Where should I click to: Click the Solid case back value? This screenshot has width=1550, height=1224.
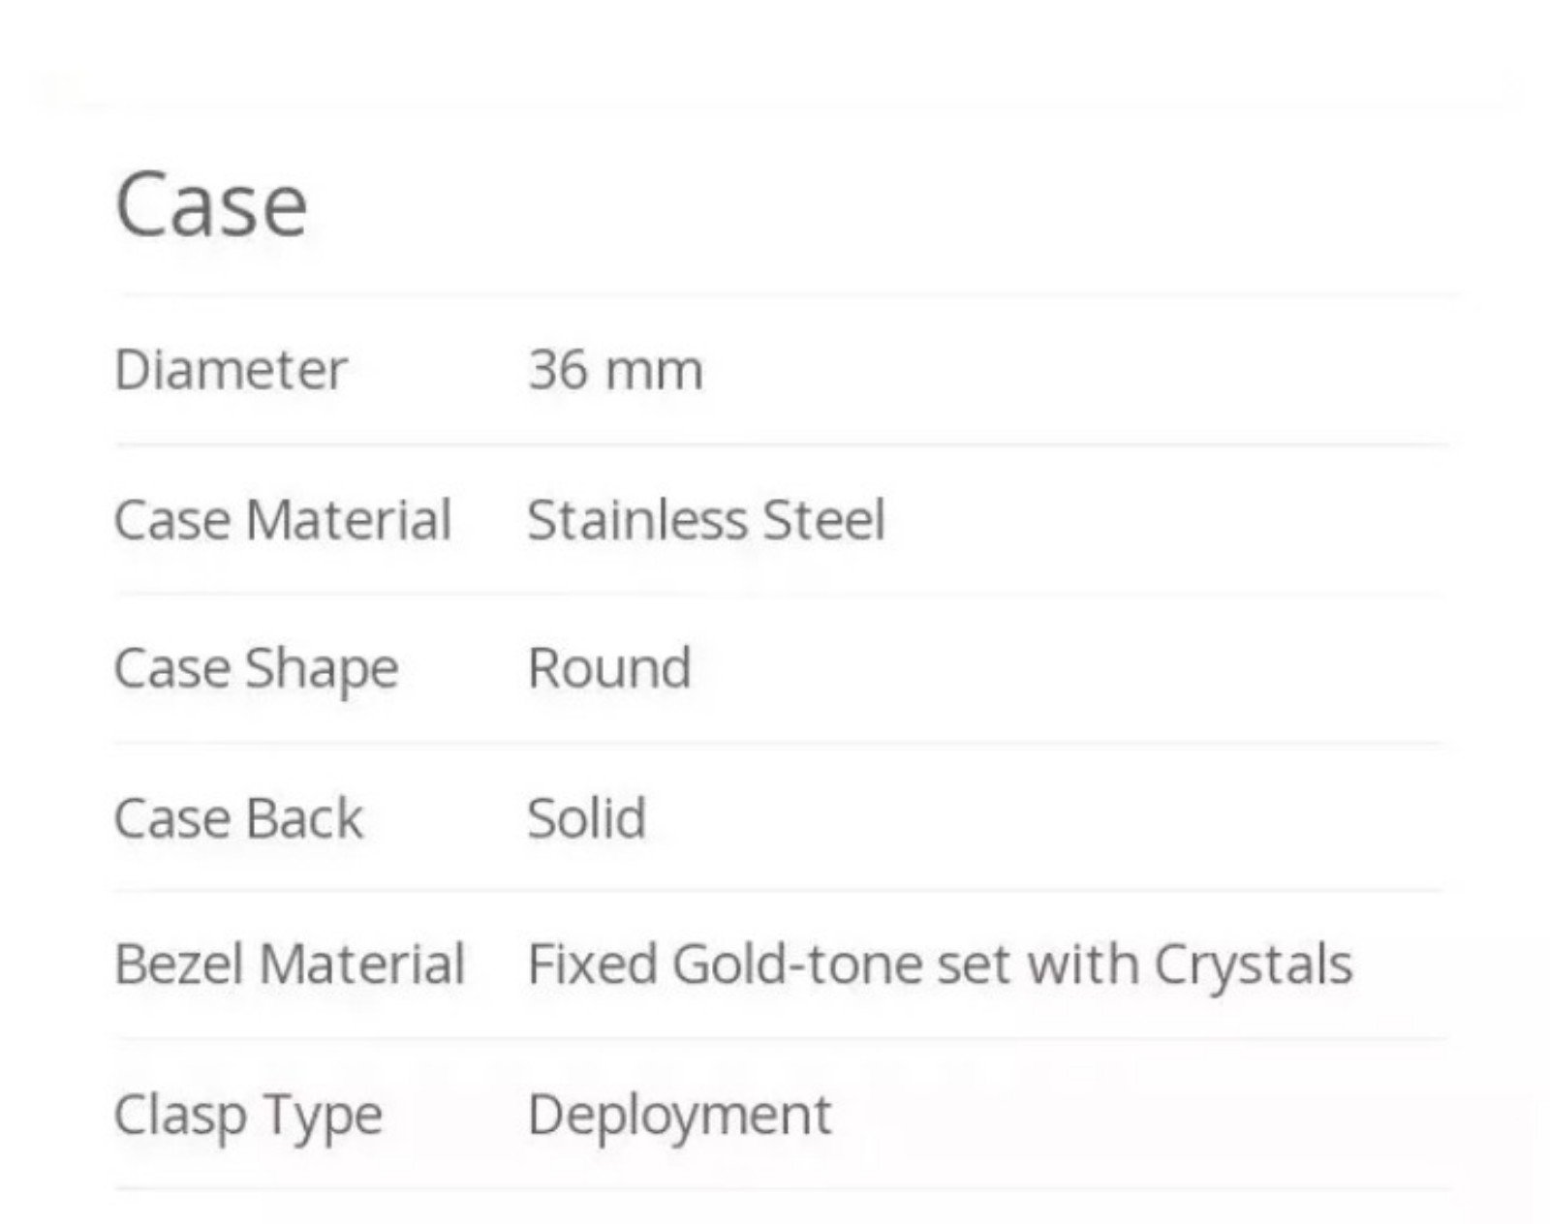point(587,818)
